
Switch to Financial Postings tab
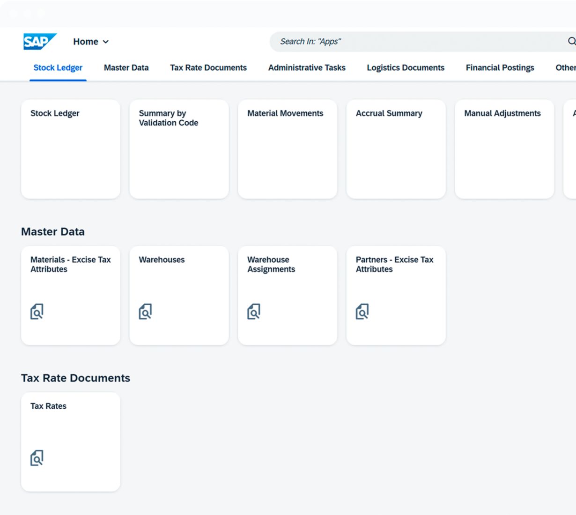[500, 68]
